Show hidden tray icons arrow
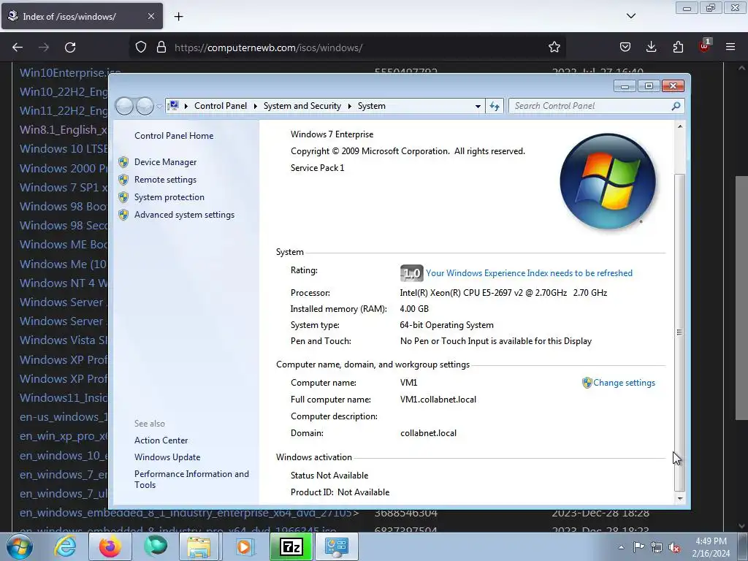The width and height of the screenshot is (748, 561). tap(621, 547)
